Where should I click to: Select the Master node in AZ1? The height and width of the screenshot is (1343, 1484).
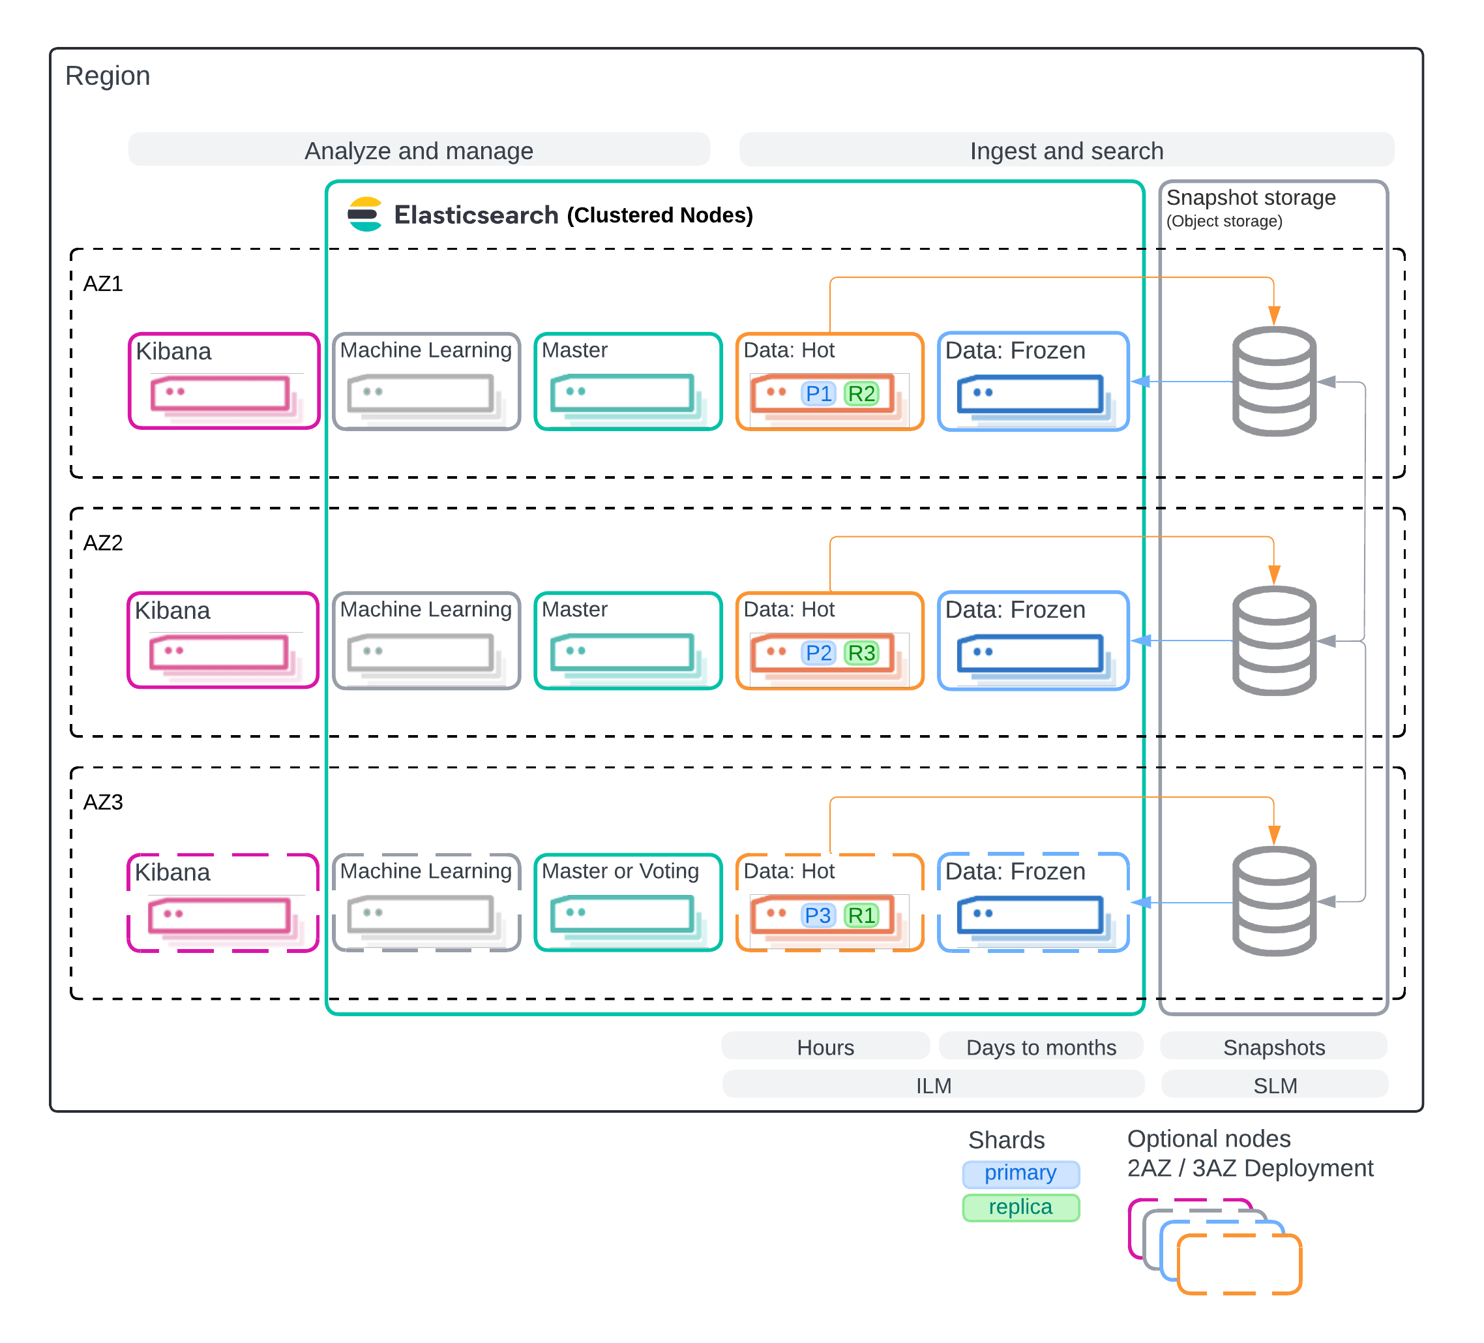[x=628, y=382]
